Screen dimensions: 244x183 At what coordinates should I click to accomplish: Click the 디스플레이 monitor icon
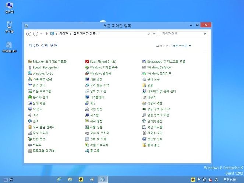click(87, 97)
